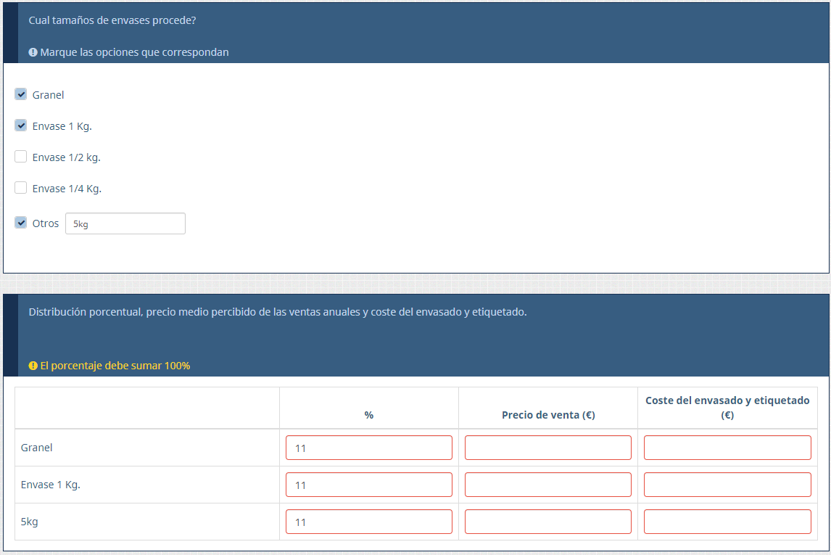Click Granel Coste del envasado field
This screenshot has width=831, height=555.
pos(727,448)
